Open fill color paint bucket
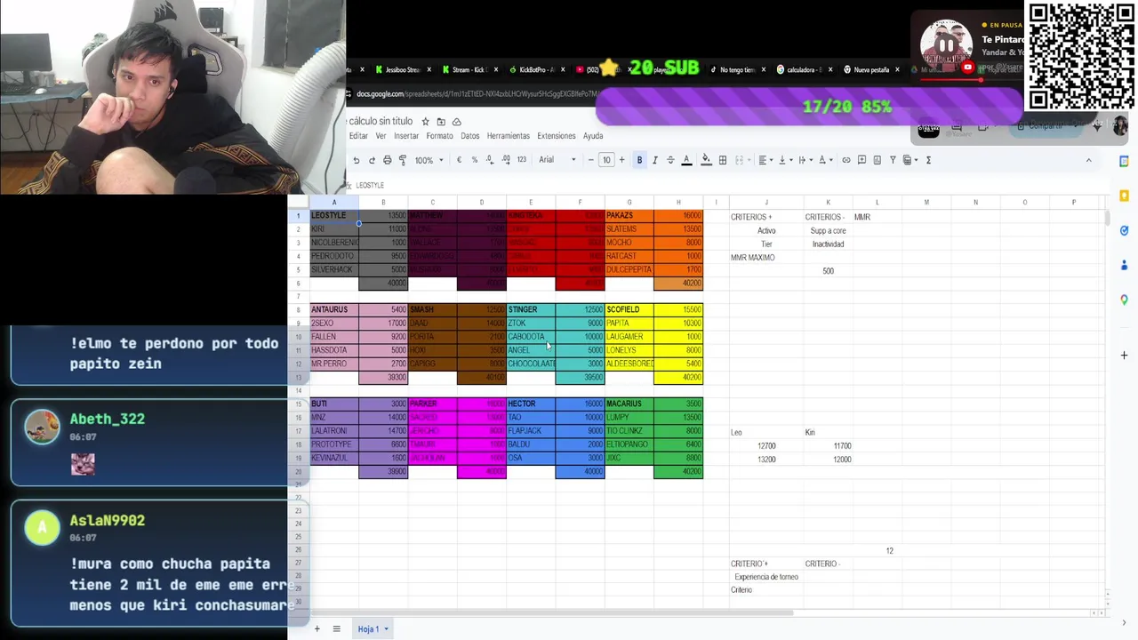1138x640 pixels. tap(706, 160)
